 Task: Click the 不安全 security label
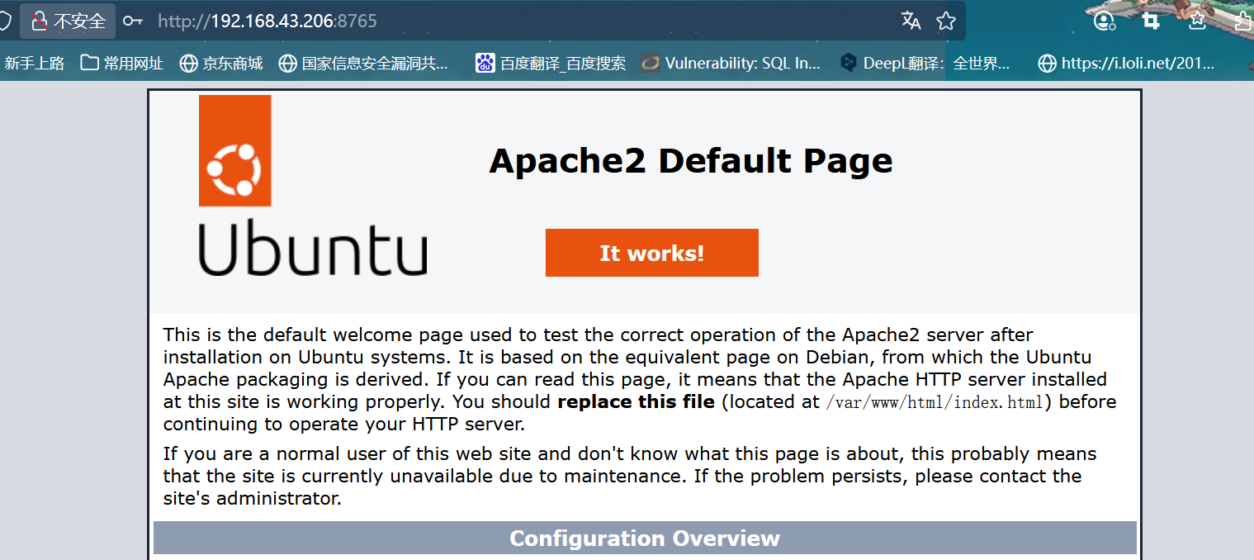tap(80, 21)
